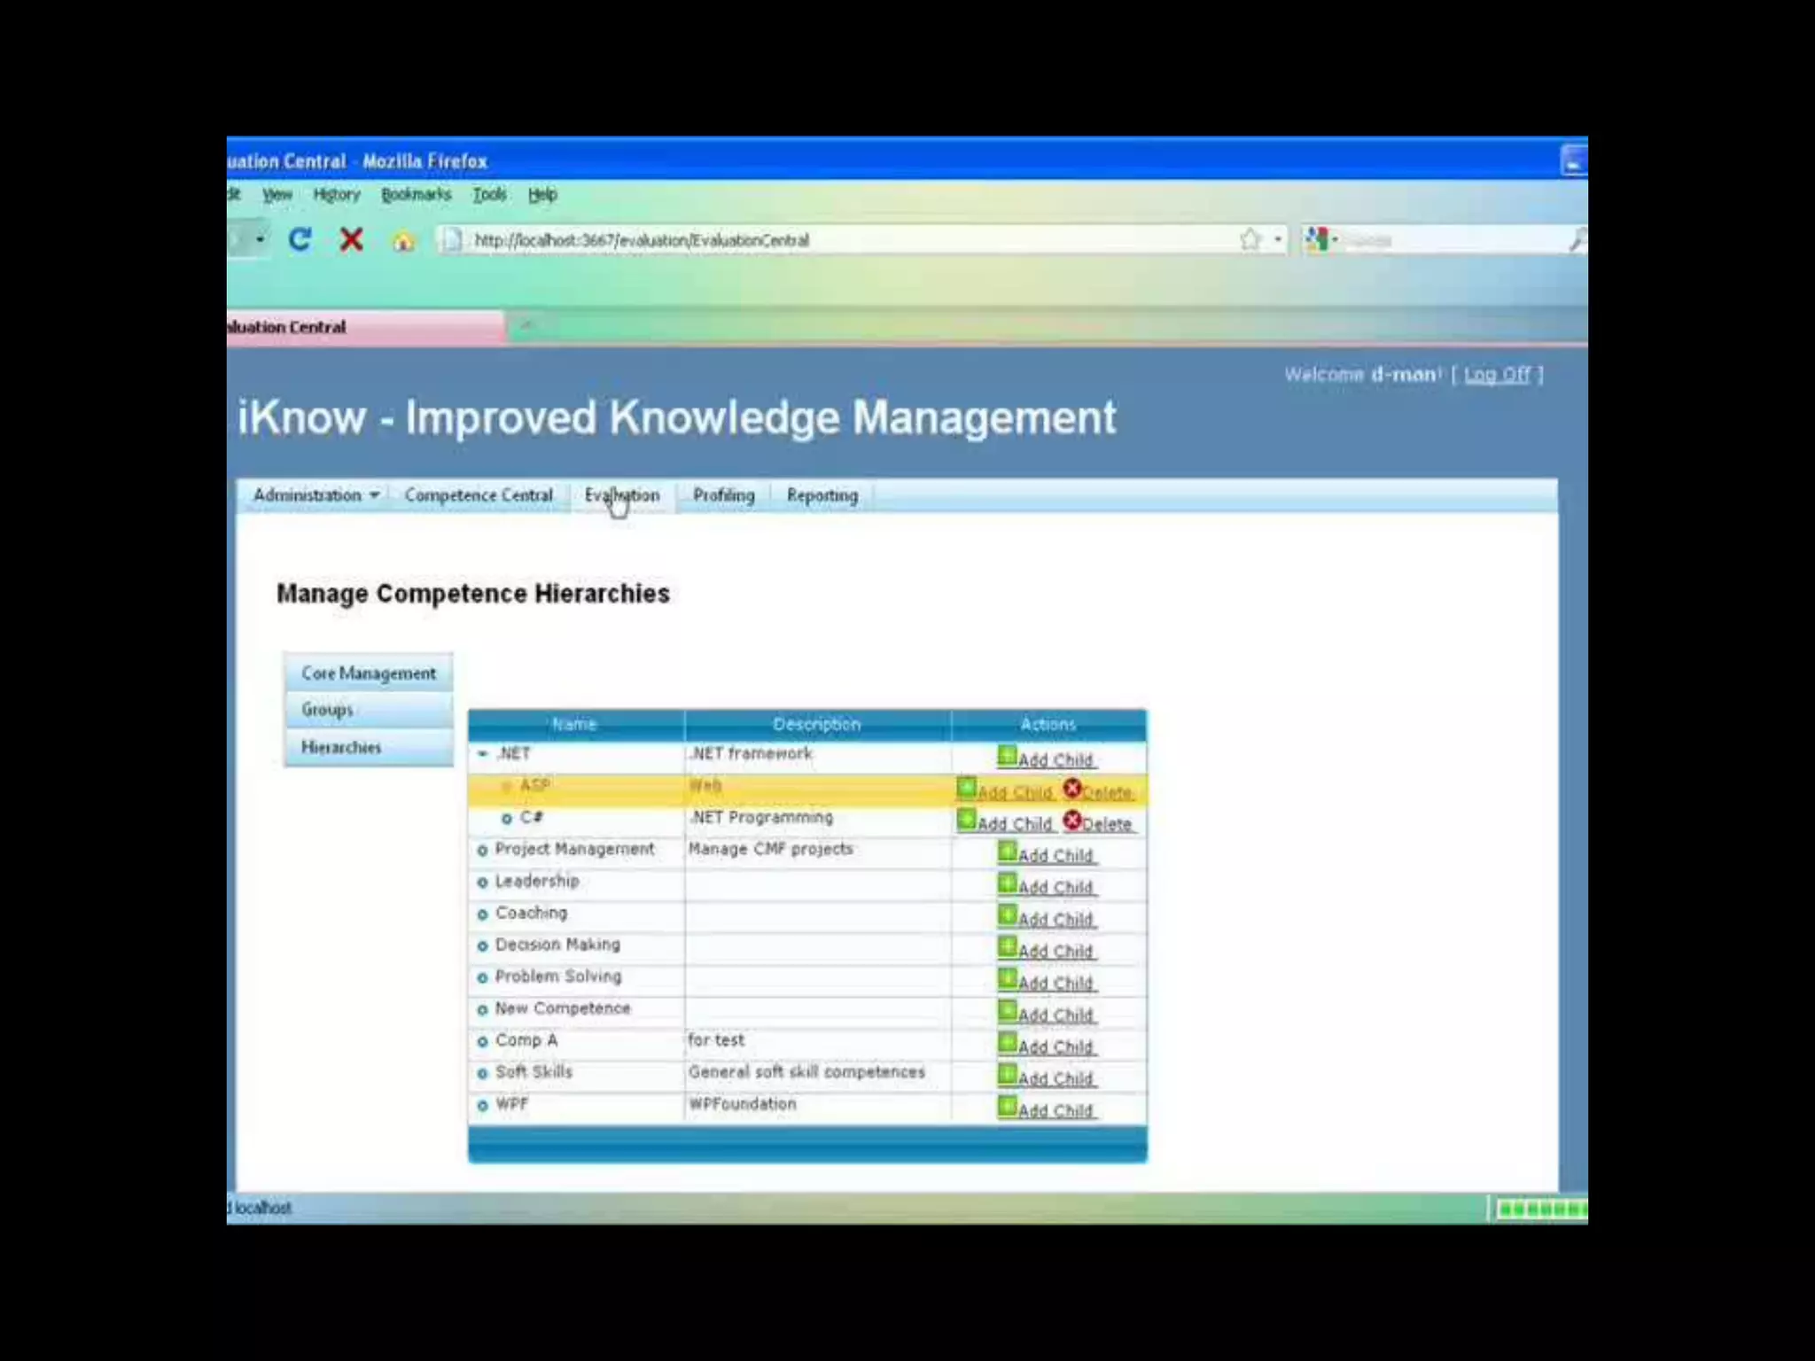Click the Log Off link
This screenshot has width=1815, height=1361.
(1497, 375)
